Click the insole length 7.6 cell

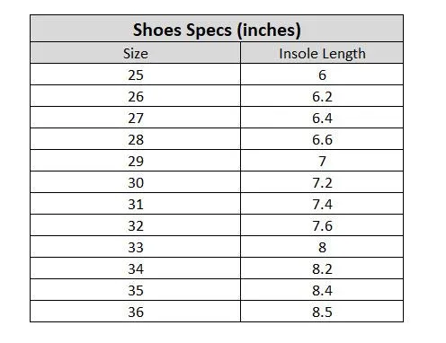[x=322, y=225]
